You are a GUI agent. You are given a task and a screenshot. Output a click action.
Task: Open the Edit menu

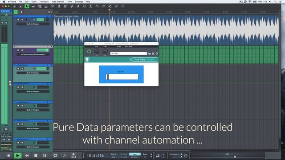coord(27,2)
